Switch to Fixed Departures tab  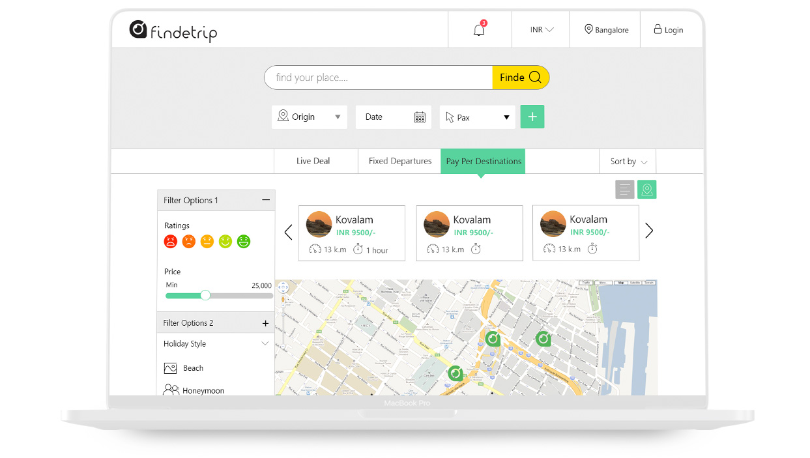(x=399, y=161)
